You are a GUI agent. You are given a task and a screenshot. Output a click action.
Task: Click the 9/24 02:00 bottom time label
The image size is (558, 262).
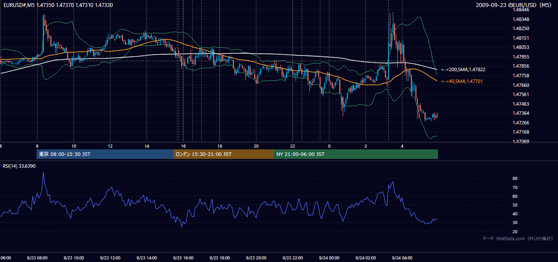pos(365,258)
